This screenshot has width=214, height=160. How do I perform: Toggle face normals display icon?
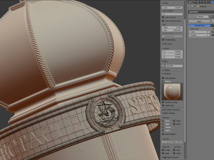coord(169,142)
